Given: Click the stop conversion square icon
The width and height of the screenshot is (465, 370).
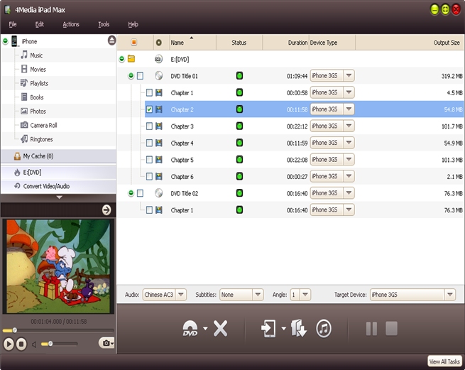Looking at the screenshot, I should pyautogui.click(x=390, y=328).
